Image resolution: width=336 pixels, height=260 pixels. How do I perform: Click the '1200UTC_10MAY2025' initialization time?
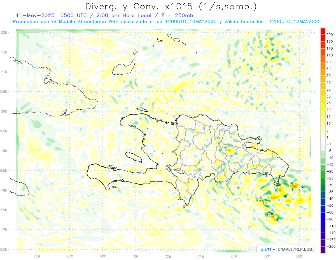pyautogui.click(x=191, y=22)
